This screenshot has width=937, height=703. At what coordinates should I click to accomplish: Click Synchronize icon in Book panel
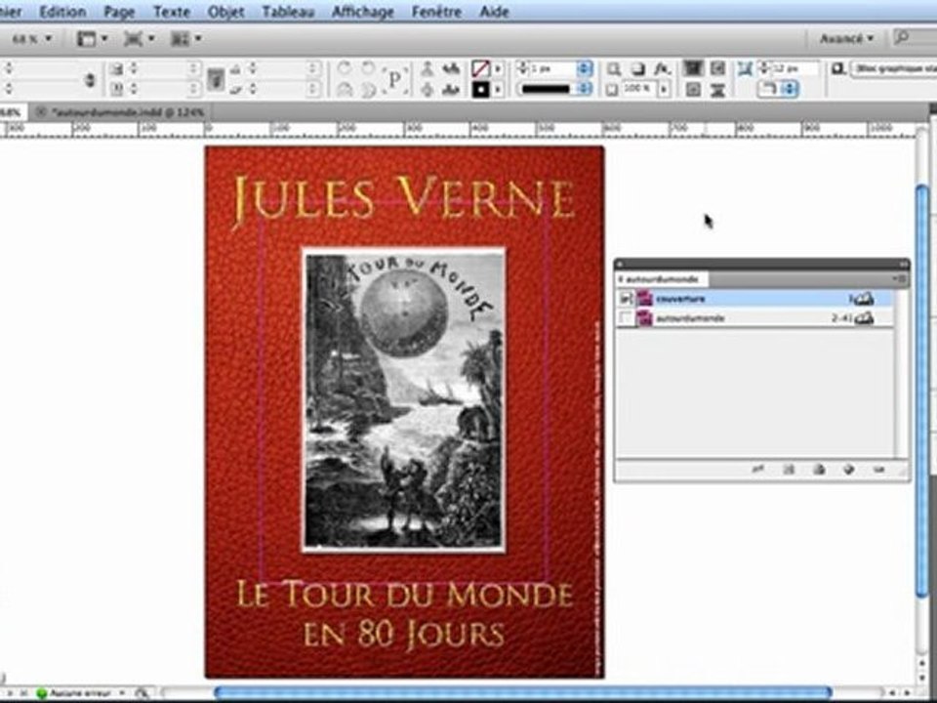click(757, 470)
